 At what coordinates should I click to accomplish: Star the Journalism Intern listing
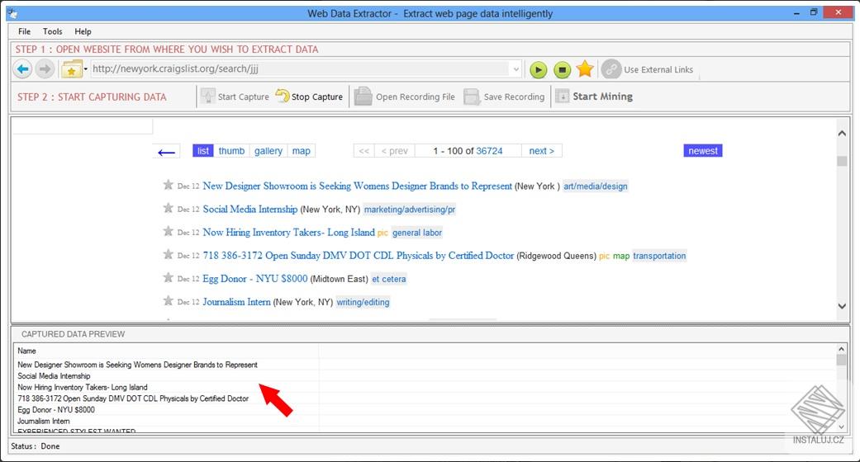[169, 300]
